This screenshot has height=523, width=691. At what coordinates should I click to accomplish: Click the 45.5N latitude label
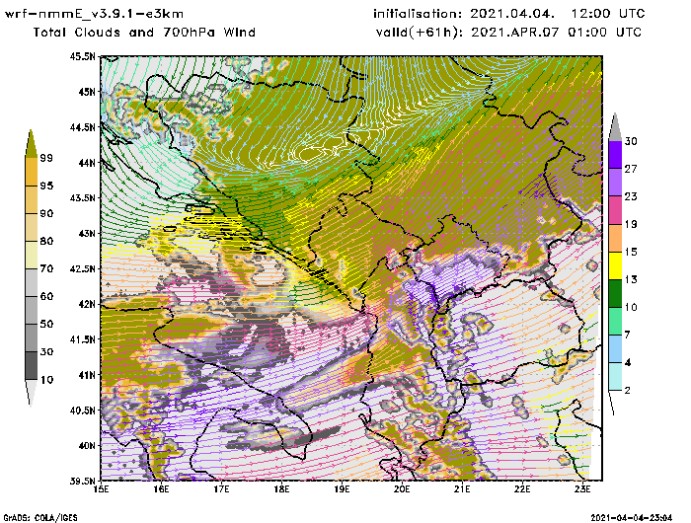click(82, 56)
